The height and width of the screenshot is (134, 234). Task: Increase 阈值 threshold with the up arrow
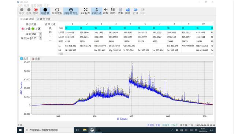click(x=40, y=33)
